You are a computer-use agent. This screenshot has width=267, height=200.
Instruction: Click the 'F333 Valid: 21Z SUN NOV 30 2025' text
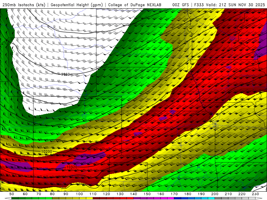pos(229,5)
